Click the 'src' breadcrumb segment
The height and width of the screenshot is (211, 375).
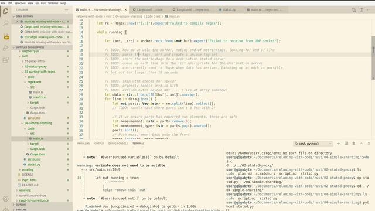pos(158,16)
